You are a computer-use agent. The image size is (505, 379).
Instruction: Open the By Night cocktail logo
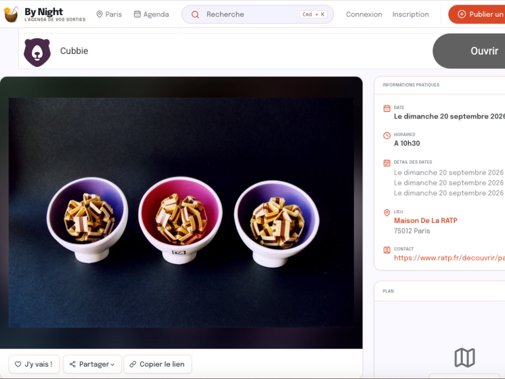click(x=11, y=14)
